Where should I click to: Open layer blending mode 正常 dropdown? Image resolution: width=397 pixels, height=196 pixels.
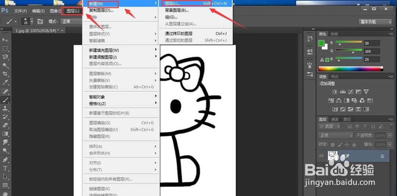[x=336, y=135]
